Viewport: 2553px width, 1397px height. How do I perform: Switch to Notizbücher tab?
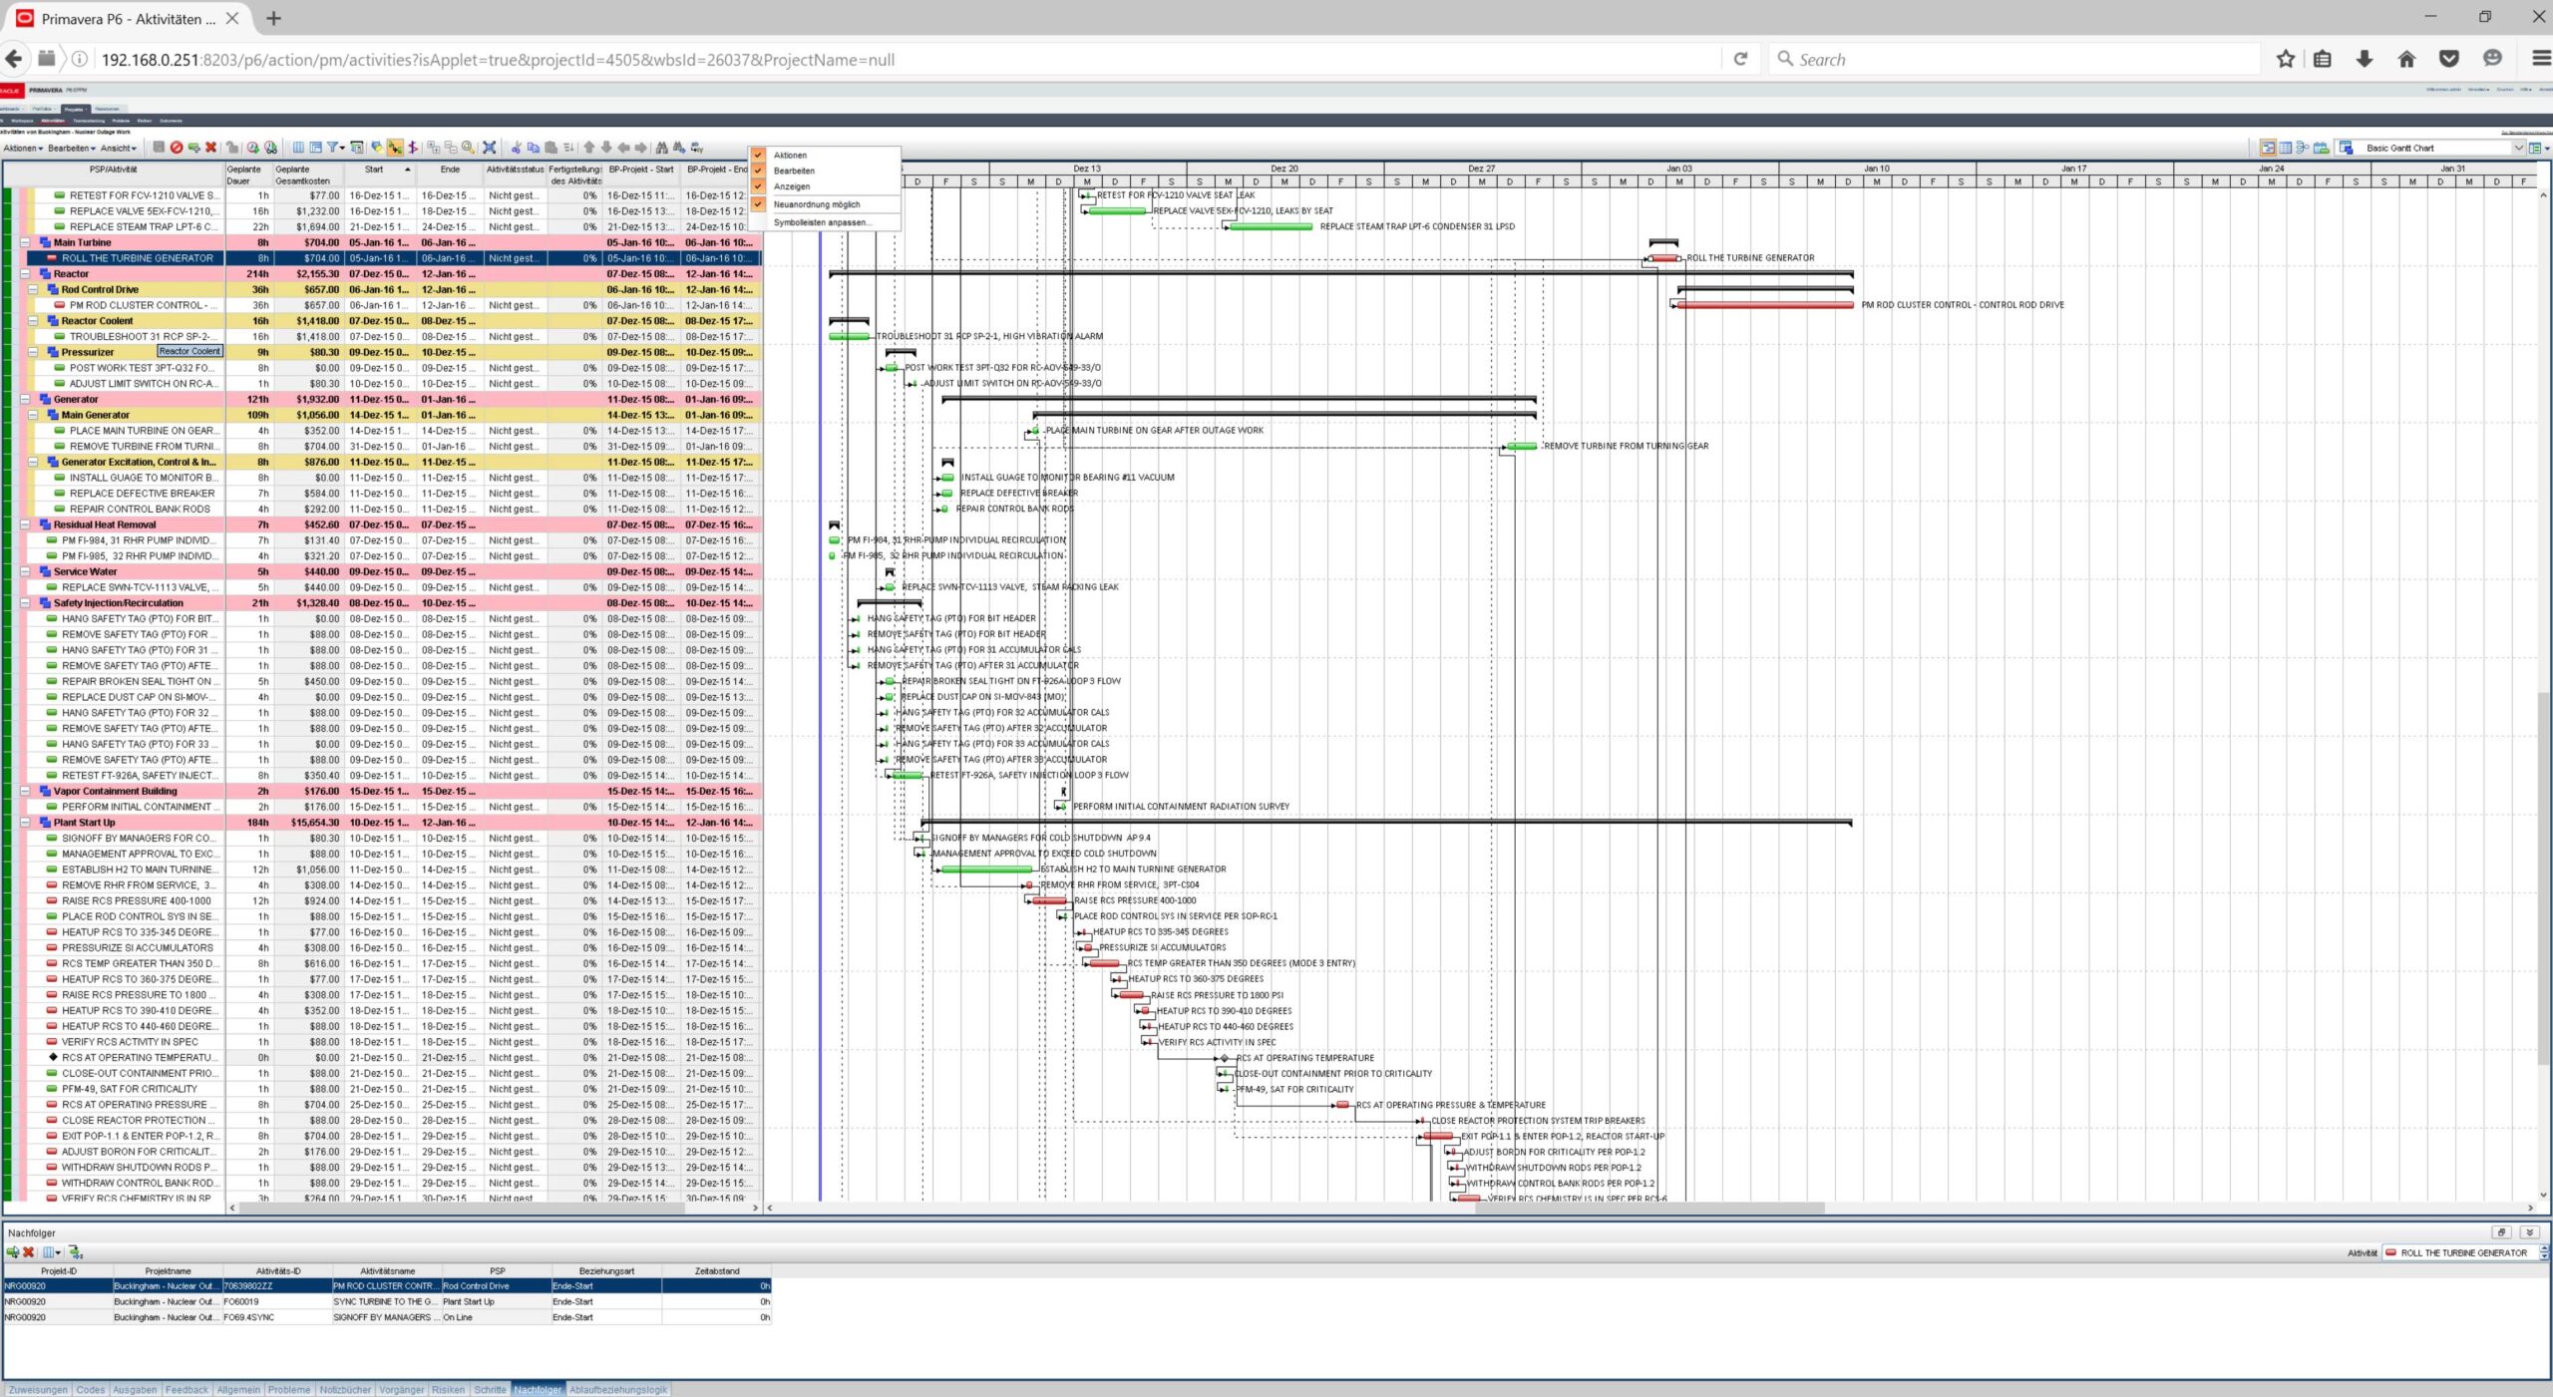(345, 1389)
